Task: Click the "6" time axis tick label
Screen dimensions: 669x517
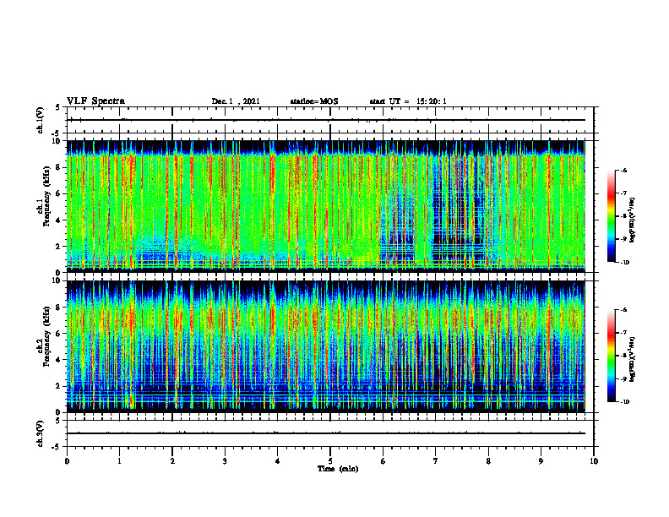Action: pos(383,461)
